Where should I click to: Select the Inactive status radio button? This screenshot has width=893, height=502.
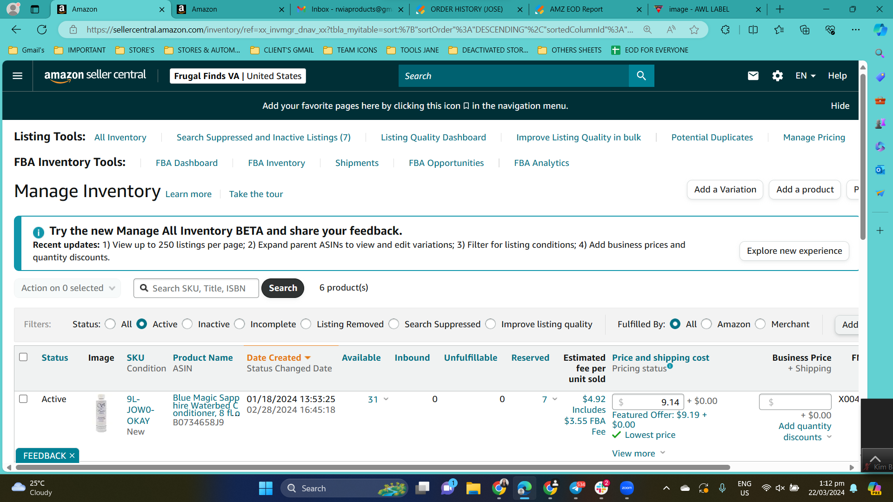(187, 324)
